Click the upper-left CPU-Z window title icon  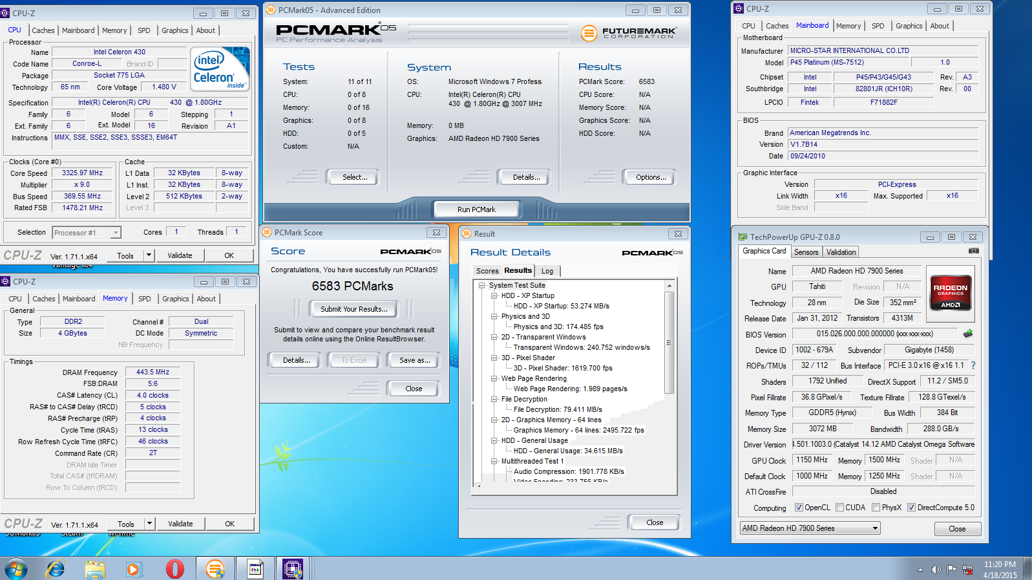point(6,13)
